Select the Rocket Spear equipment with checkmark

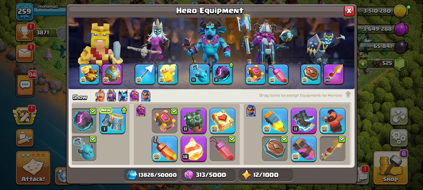tap(332, 149)
